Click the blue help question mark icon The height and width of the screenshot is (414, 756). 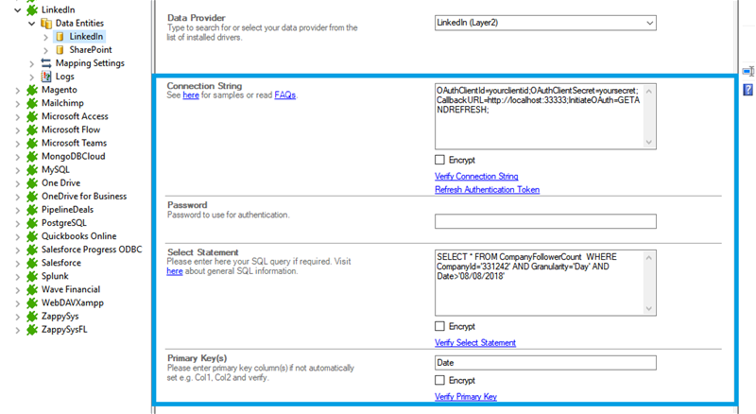coord(747,90)
